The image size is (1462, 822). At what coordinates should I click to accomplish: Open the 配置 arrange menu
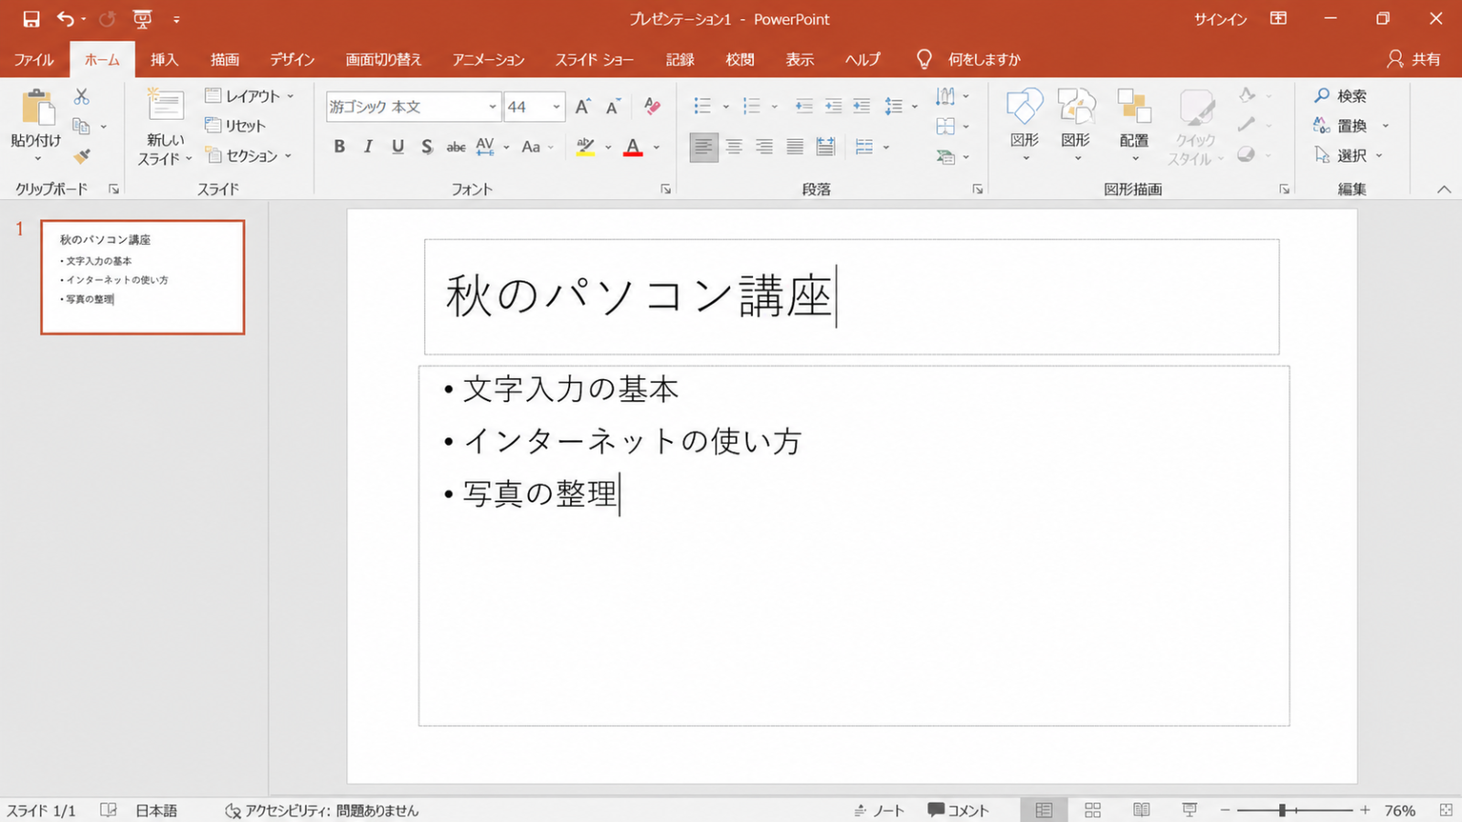click(1134, 125)
